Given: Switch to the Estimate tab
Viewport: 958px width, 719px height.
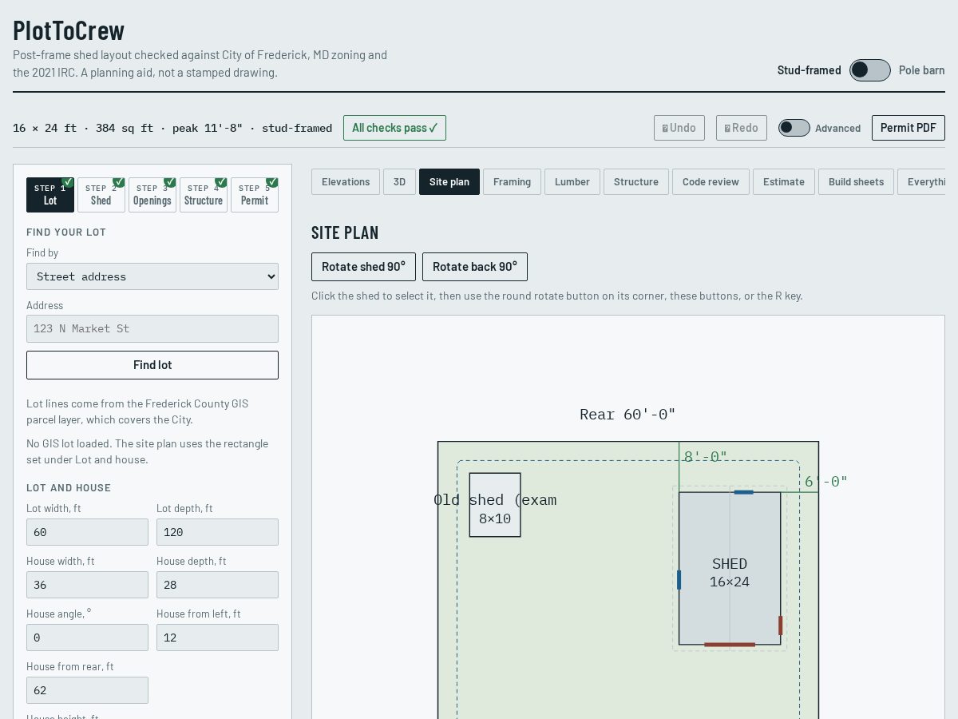Looking at the screenshot, I should tap(784, 182).
